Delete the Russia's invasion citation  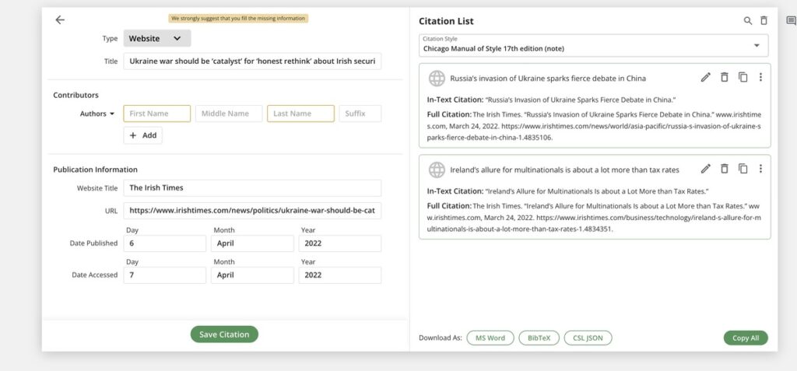tap(724, 78)
